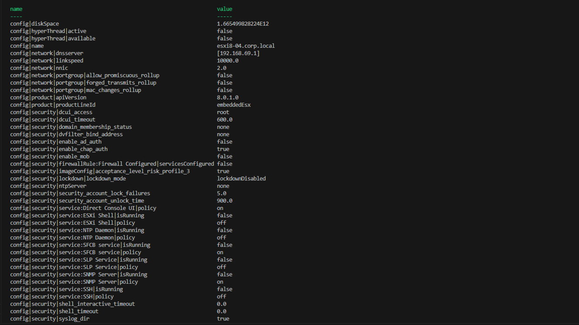This screenshot has height=325, width=579.
Task: Click the link speed value 10000.0
Action: pyautogui.click(x=227, y=61)
